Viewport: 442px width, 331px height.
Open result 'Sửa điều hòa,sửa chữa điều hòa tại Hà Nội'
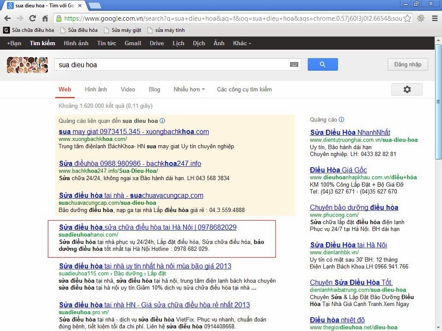148,227
